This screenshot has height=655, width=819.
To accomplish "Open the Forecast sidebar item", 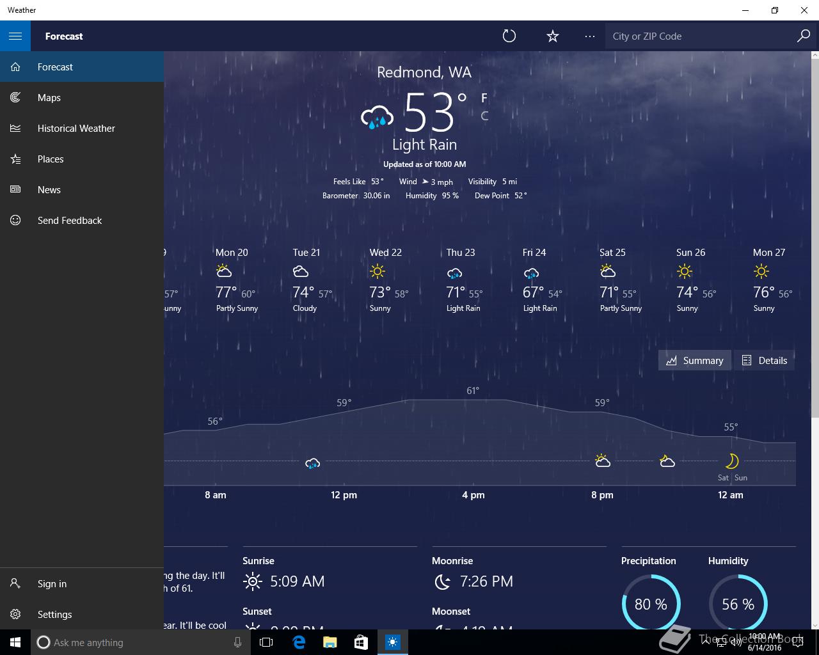I will [82, 67].
